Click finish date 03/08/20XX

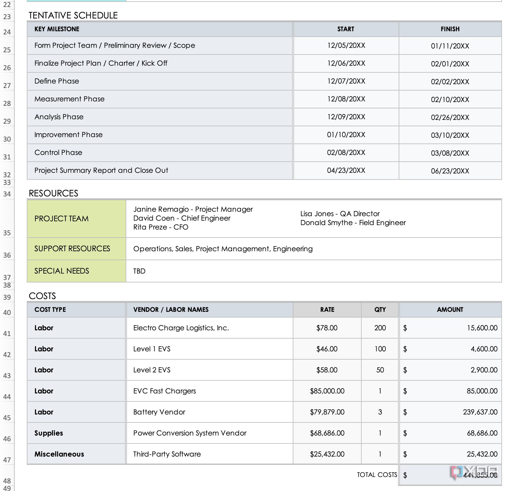(x=450, y=153)
